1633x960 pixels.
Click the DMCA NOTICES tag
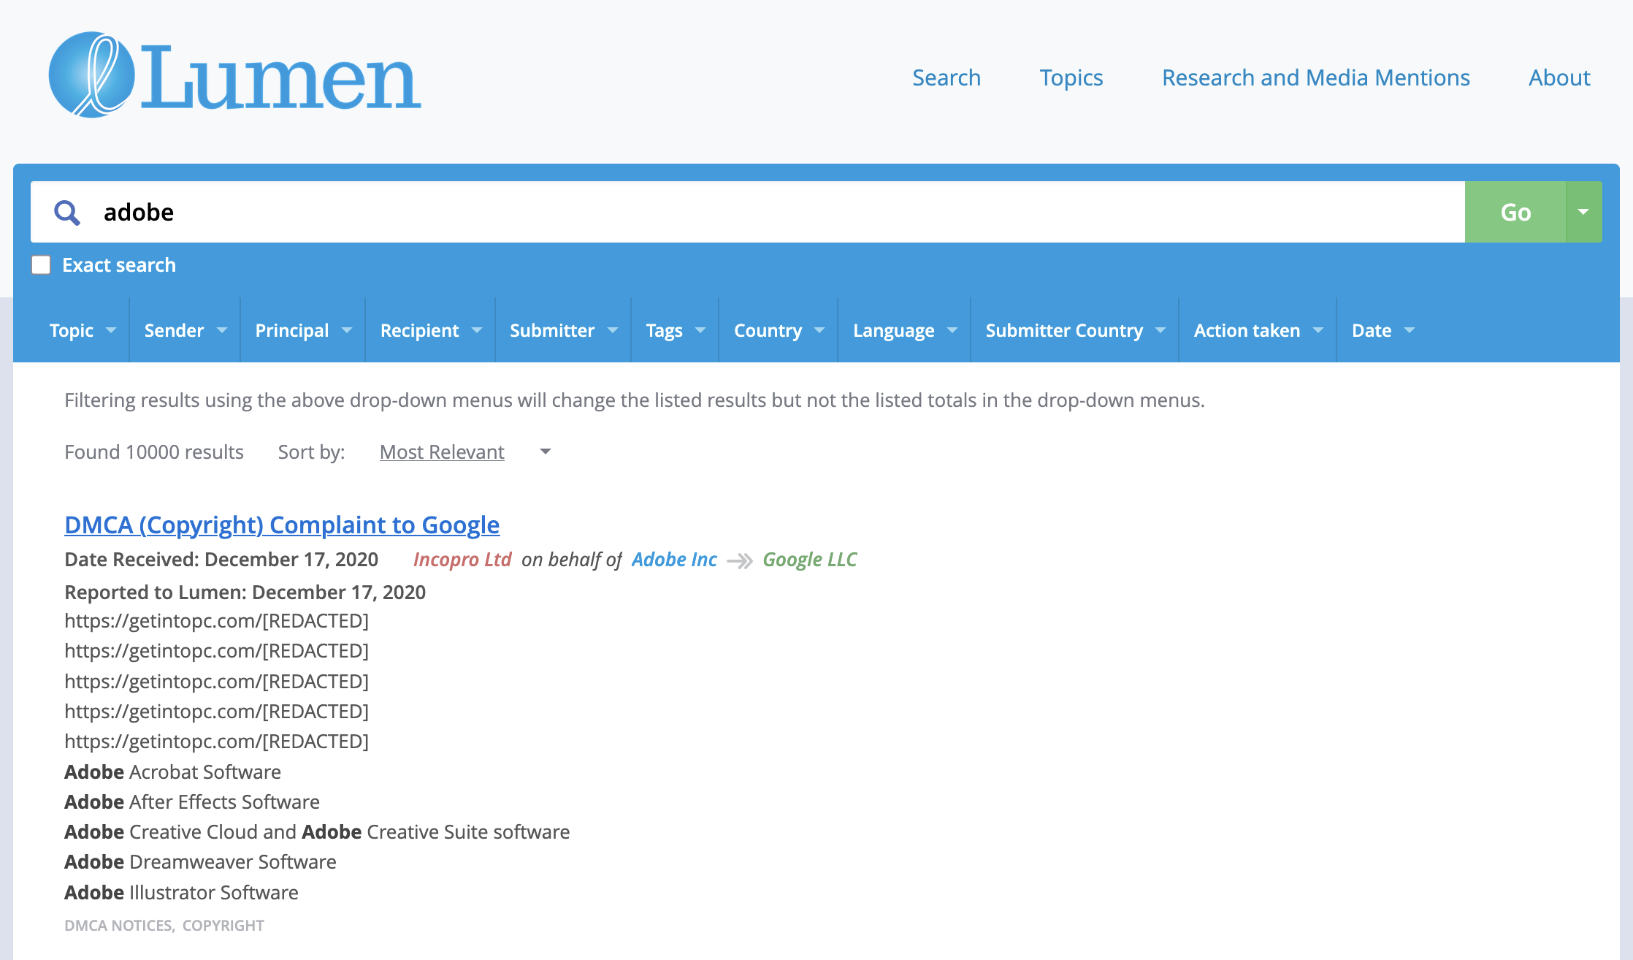tap(118, 926)
